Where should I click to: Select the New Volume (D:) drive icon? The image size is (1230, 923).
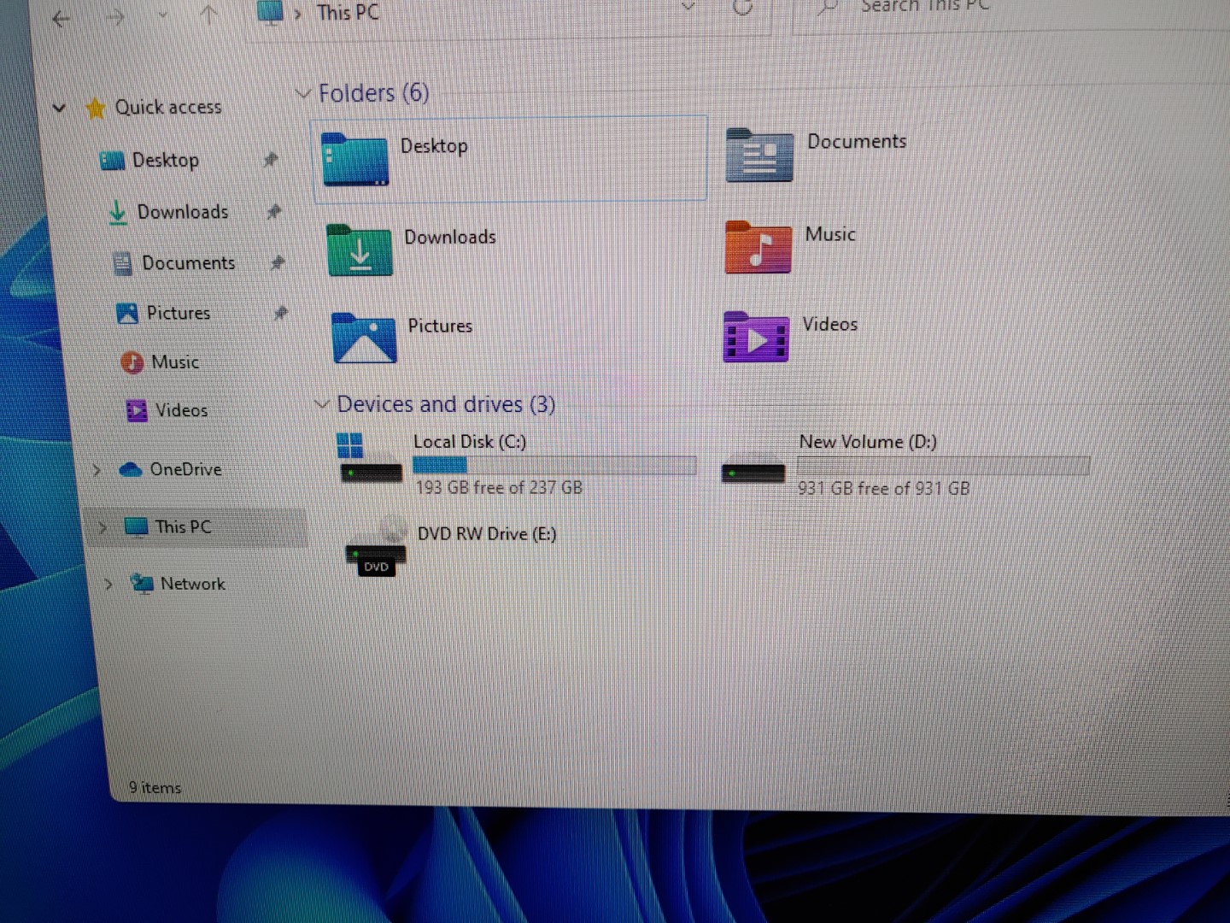pos(753,473)
